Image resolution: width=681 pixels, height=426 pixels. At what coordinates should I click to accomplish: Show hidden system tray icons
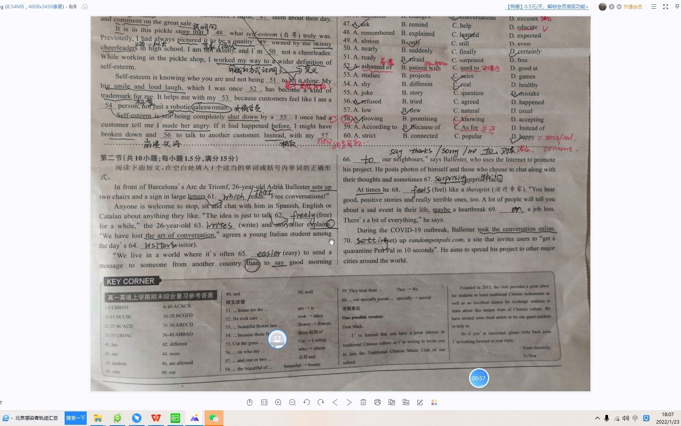597,418
